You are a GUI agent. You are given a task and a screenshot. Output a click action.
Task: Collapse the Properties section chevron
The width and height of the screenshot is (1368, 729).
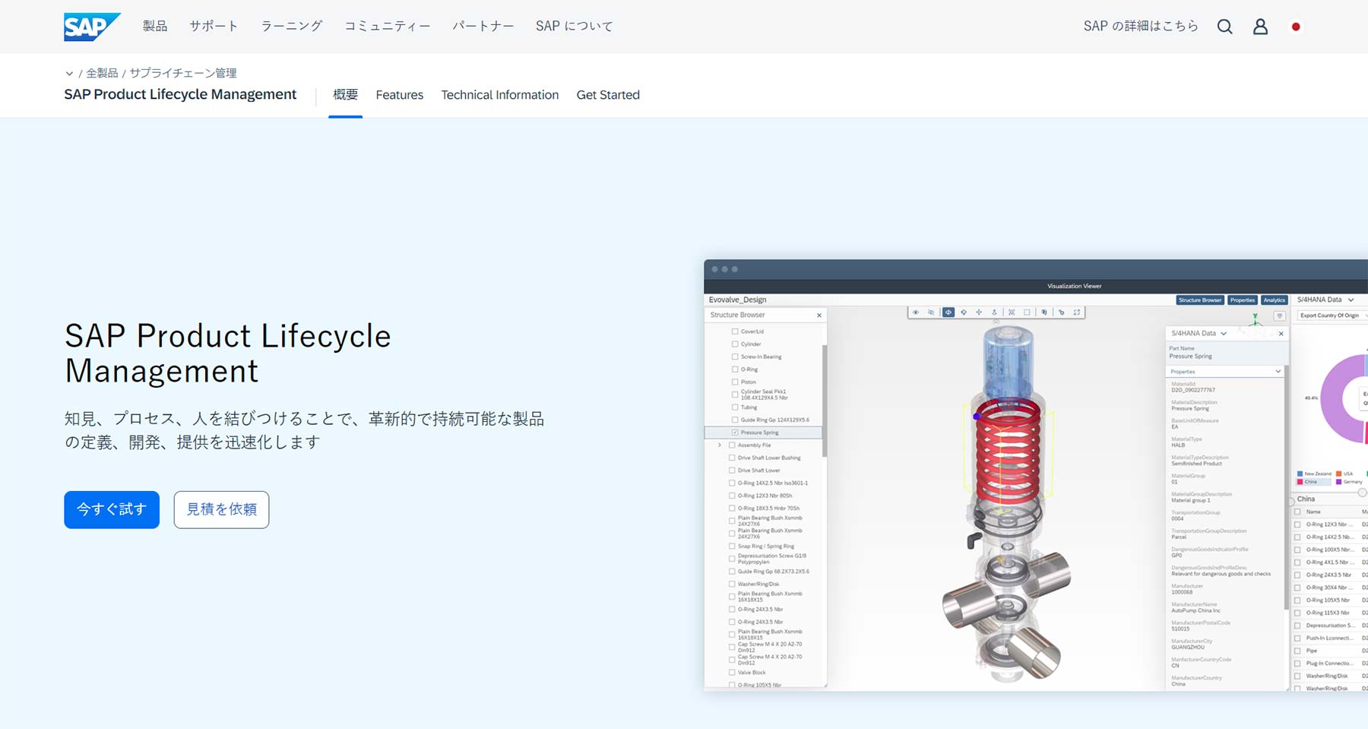point(1278,372)
